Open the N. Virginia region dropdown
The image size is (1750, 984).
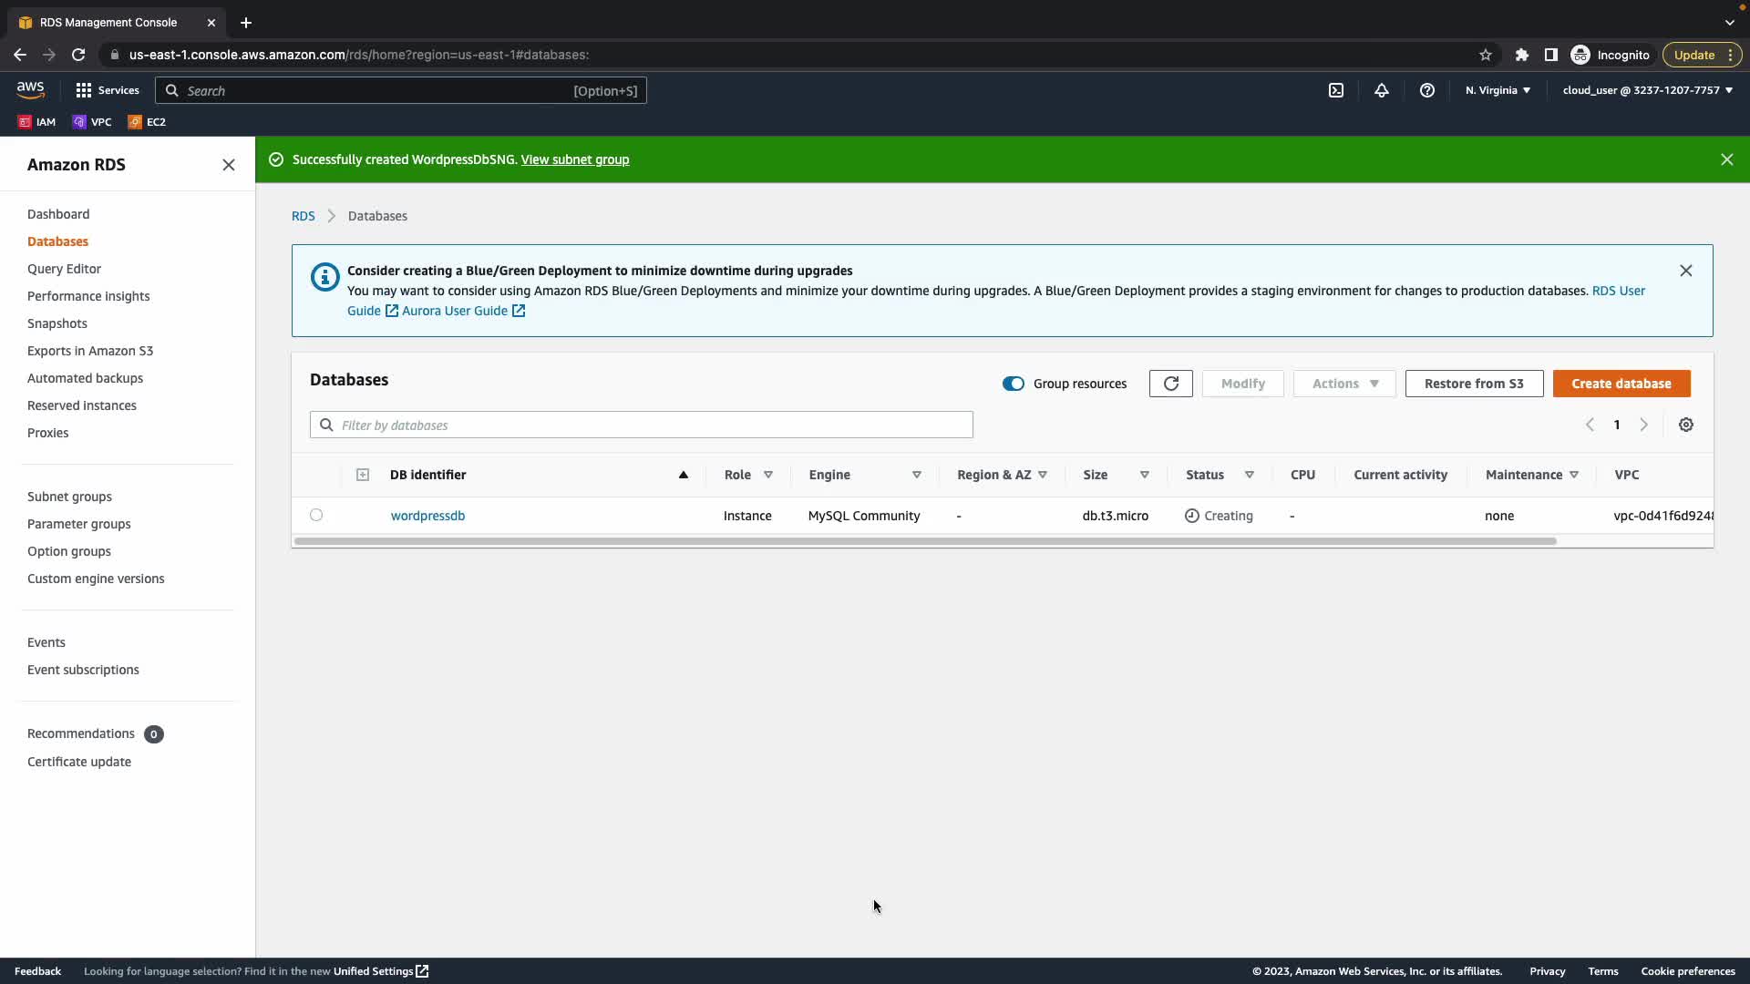tap(1498, 90)
